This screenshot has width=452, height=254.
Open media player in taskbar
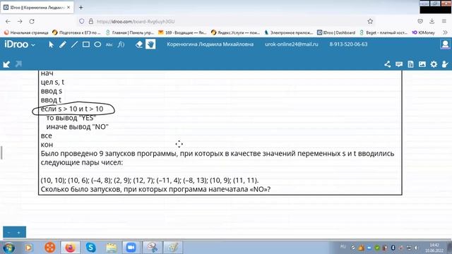pyautogui.click(x=29, y=248)
